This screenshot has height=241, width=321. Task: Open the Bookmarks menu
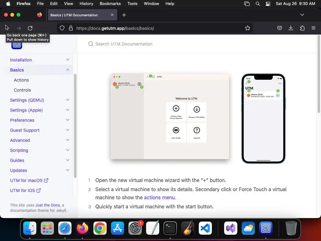(110, 4)
